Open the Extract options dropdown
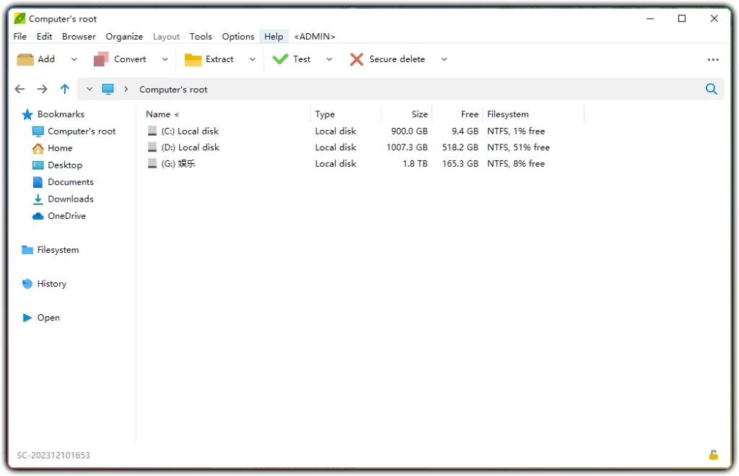The width and height of the screenshot is (739, 476). (252, 59)
